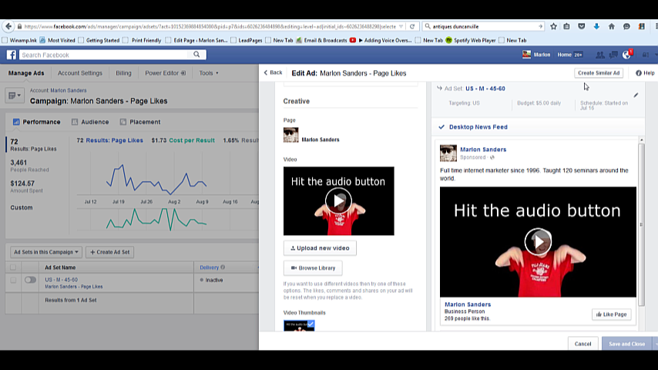
Task: Click the Cost per Result metric label
Action: tap(192, 140)
